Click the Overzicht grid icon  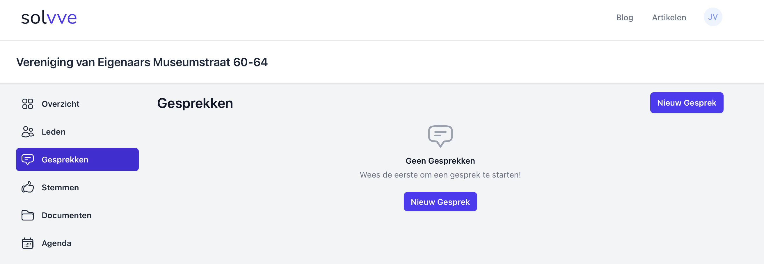[x=28, y=104]
